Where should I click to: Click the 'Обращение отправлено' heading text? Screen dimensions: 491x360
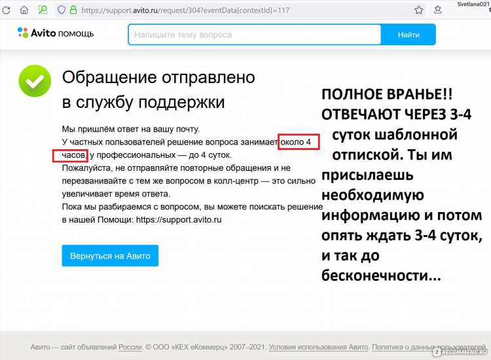point(158,77)
